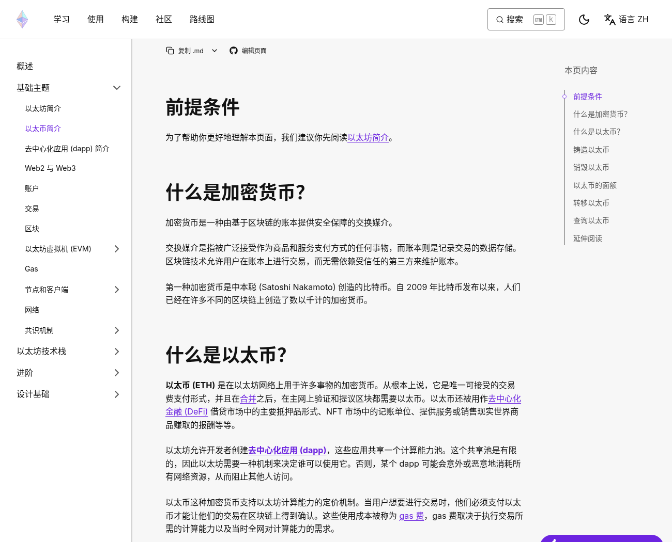Open Gas in the sidebar
This screenshot has height=542, width=672.
32,269
